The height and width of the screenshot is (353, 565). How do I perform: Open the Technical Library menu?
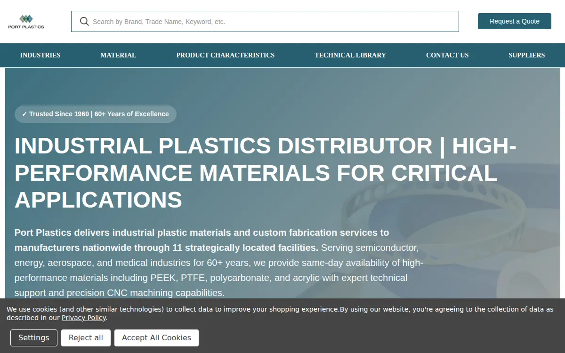[x=350, y=55]
